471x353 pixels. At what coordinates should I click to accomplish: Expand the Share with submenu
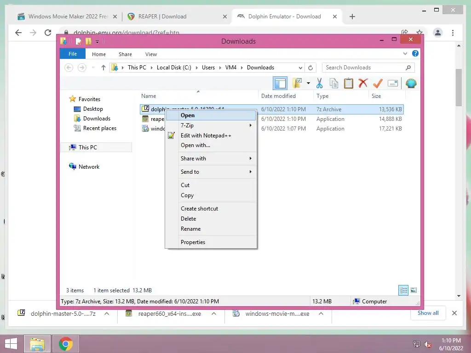pos(211,159)
